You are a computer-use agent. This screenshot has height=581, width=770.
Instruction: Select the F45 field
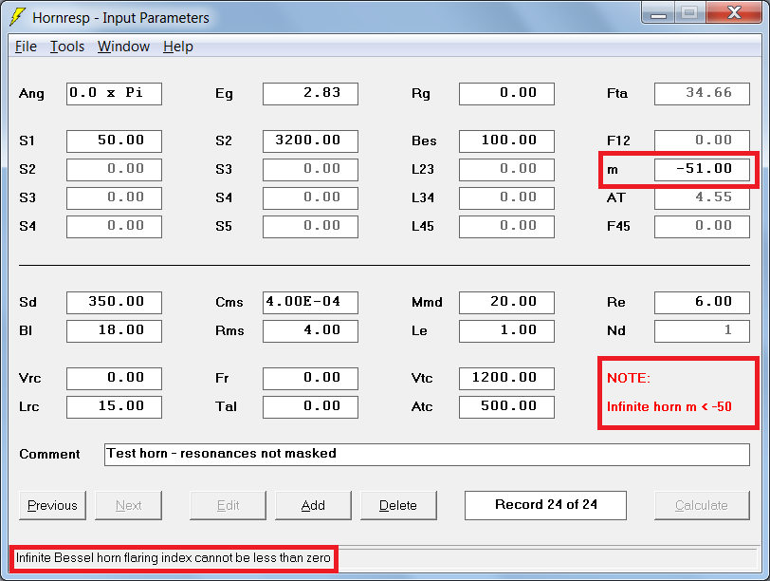click(x=702, y=227)
